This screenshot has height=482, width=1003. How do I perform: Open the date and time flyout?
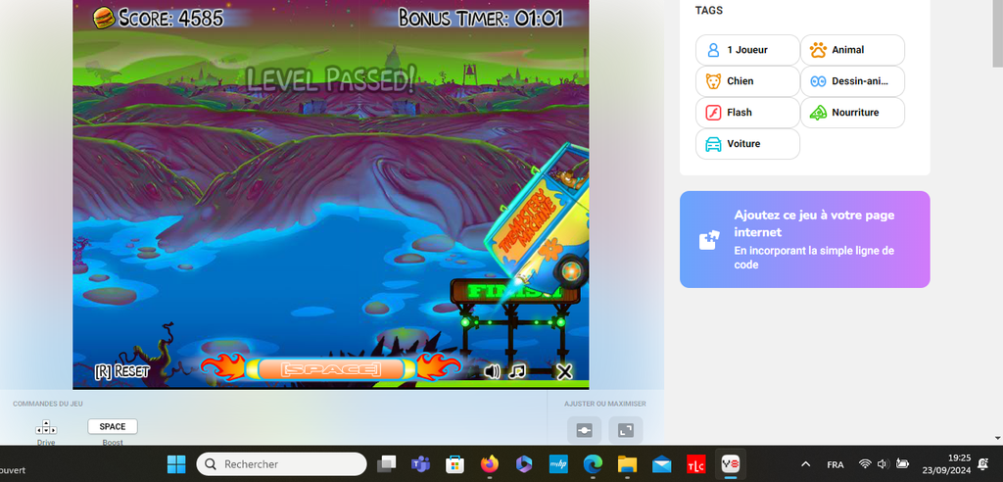[x=959, y=463]
